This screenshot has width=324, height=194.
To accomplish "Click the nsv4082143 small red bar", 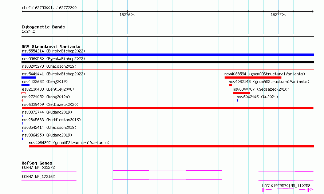I will click(x=230, y=85).
